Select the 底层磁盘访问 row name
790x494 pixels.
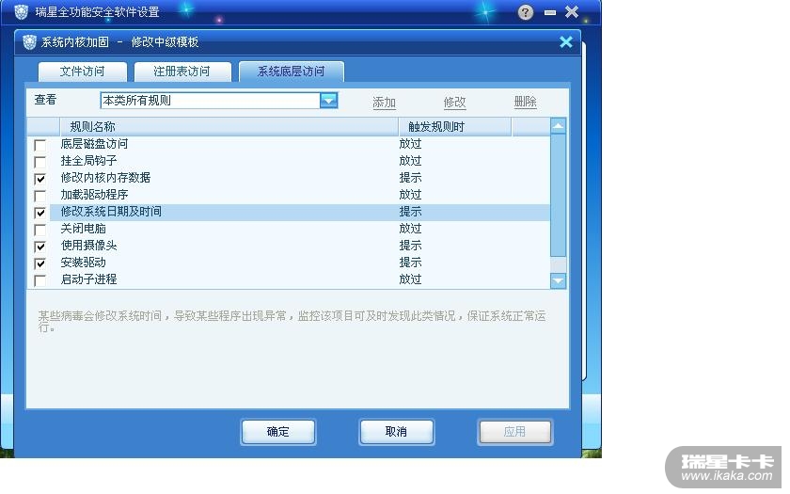(94, 144)
